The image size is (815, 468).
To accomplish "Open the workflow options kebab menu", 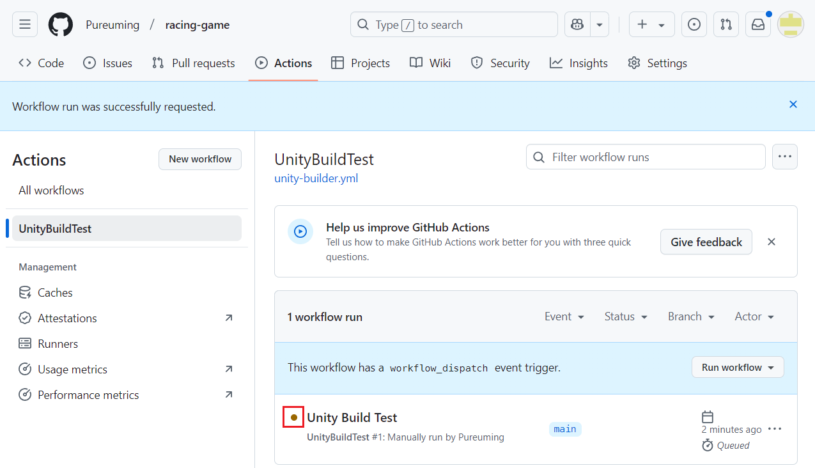I will coord(785,157).
